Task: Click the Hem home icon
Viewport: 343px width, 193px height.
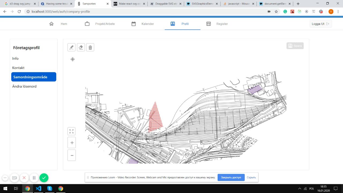Action: click(x=51, y=24)
